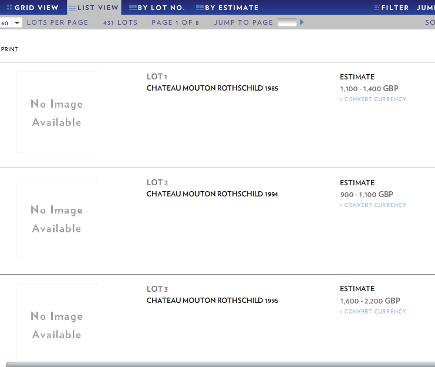Click the horizontal scrollbar at the bottom
This screenshot has width=435, height=367.
pos(217,364)
